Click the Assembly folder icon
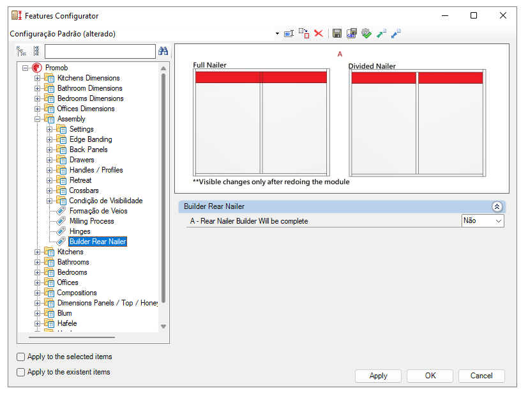 49,119
